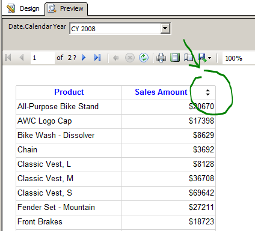Select the Chain product cell
The height and width of the screenshot is (231, 255).
[69, 150]
